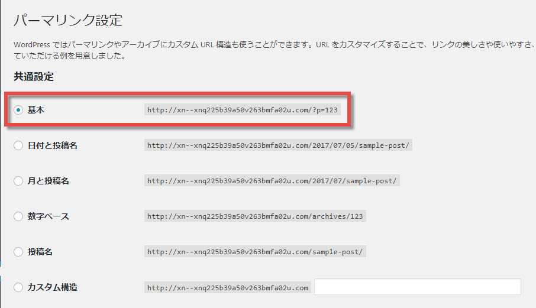This screenshot has width=536, height=308.
Task: Select the 日付と投稿名 radio button
Action: [x=18, y=145]
